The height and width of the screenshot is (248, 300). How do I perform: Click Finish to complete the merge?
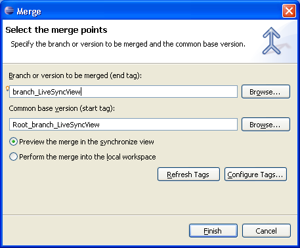point(213,230)
